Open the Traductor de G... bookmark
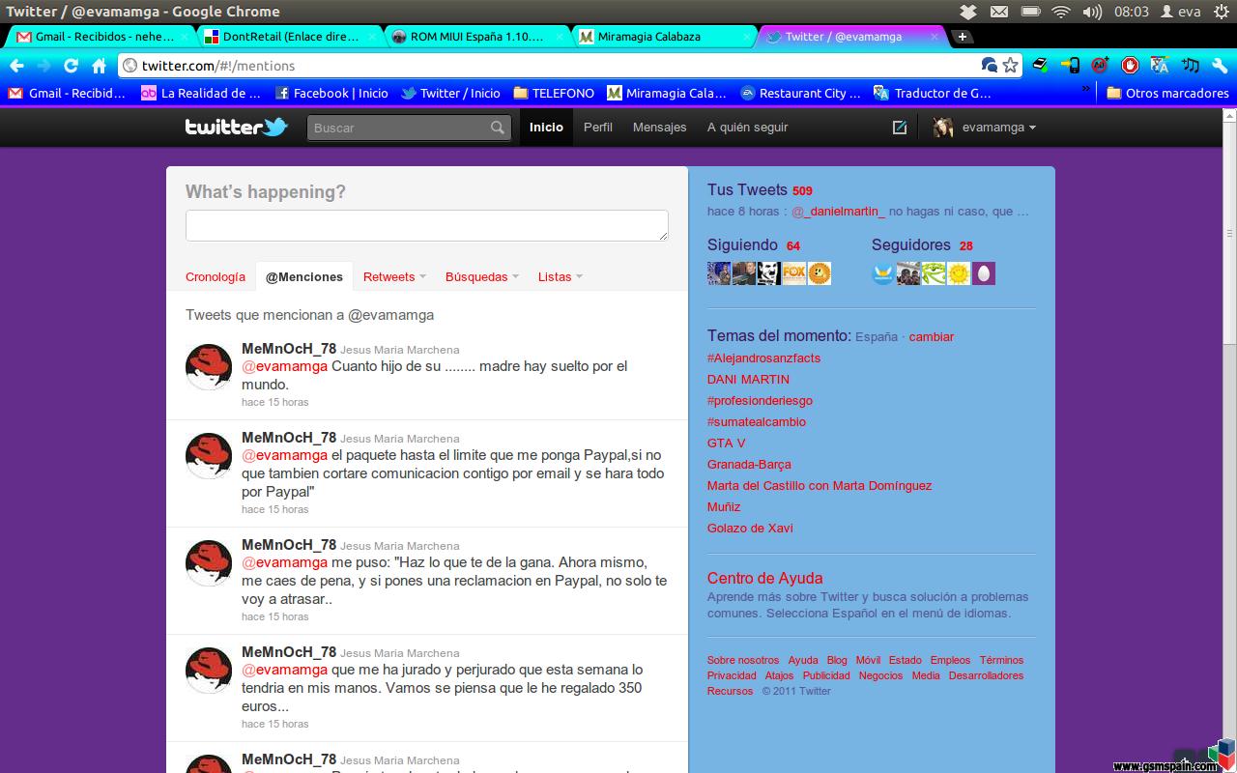Viewport: 1237px width, 773px height. (x=933, y=94)
